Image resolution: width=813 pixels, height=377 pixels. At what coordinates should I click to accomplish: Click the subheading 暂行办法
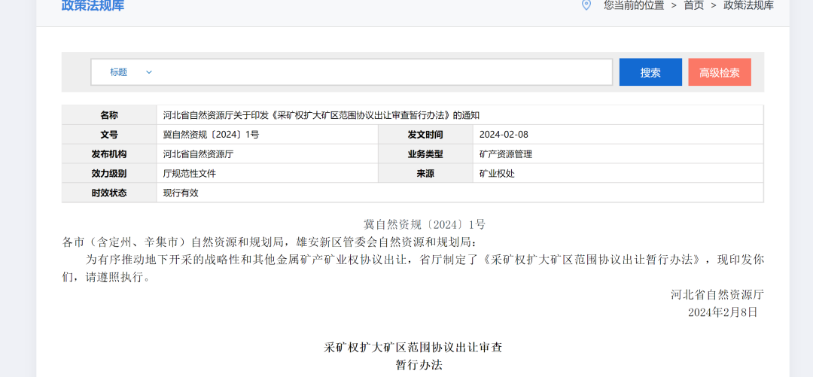pyautogui.click(x=419, y=364)
